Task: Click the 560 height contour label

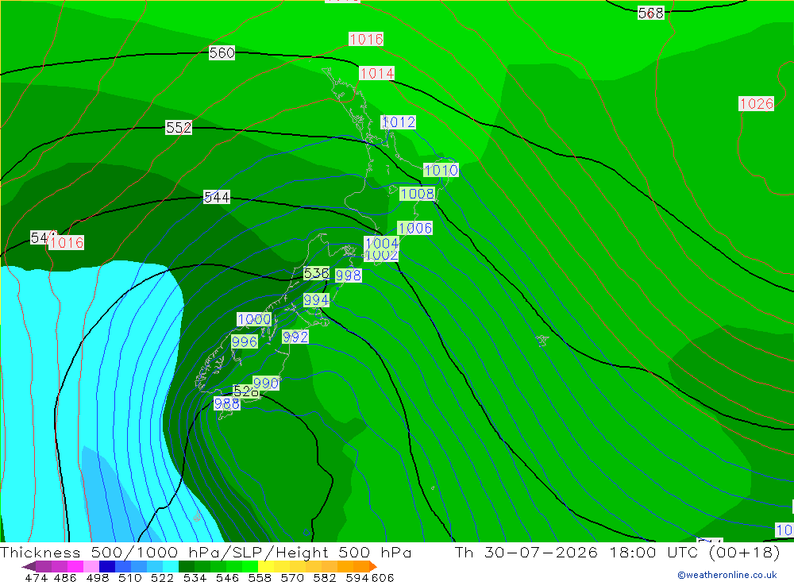Action: coord(222,52)
